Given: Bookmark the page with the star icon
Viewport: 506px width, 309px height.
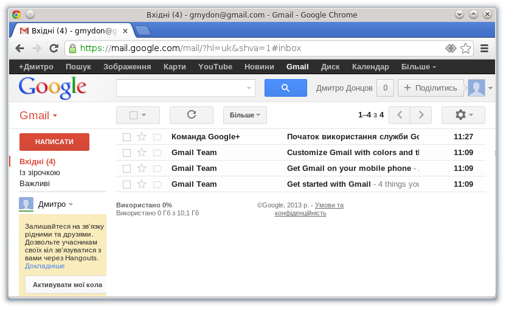Looking at the screenshot, I should point(465,49).
